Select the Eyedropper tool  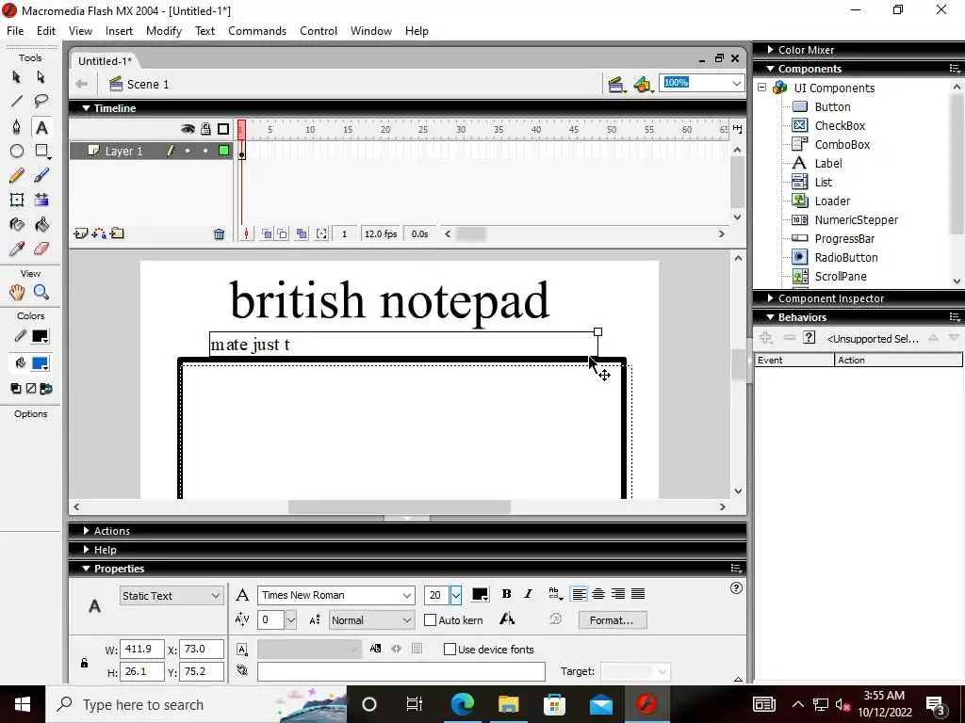[x=17, y=249]
